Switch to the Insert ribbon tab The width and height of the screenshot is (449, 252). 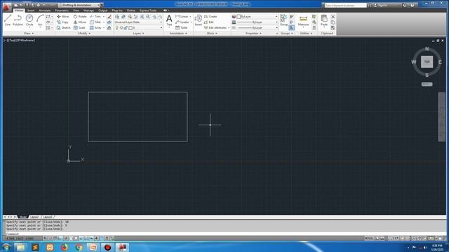tap(31, 10)
